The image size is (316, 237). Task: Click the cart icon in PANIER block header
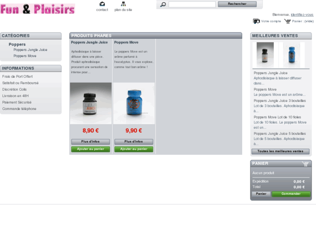305,164
